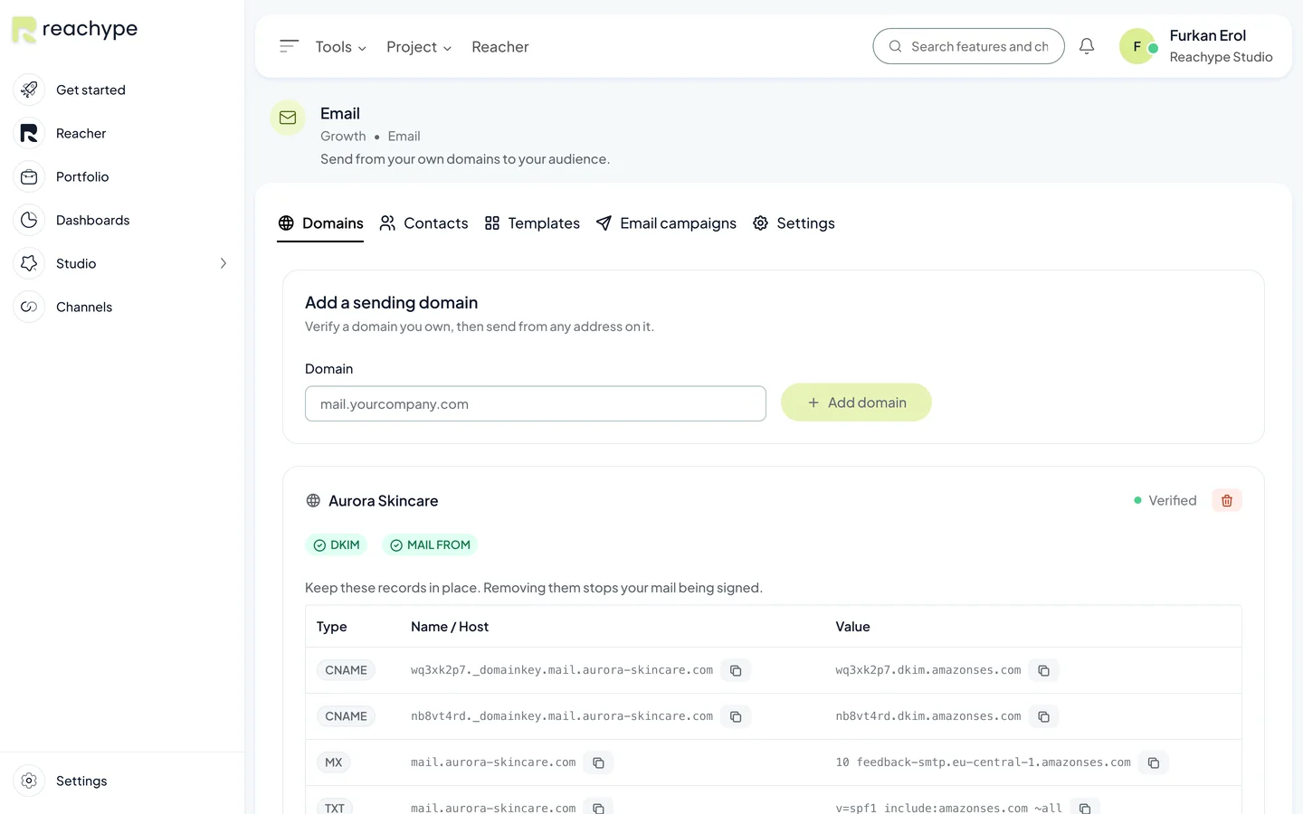1303x814 pixels.
Task: Copy the nb8vt4rd.dkim.amazonses.com value
Action: pos(1043,716)
